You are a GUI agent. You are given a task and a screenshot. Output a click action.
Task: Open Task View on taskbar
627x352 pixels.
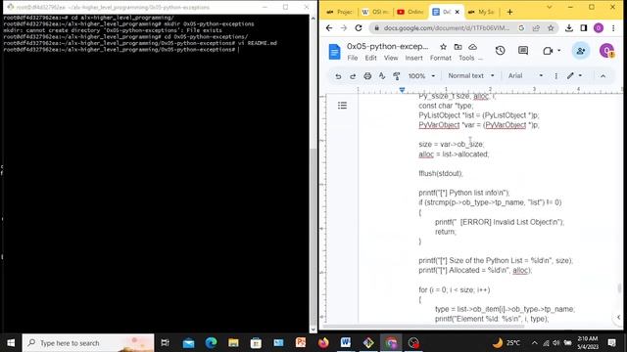click(x=165, y=343)
